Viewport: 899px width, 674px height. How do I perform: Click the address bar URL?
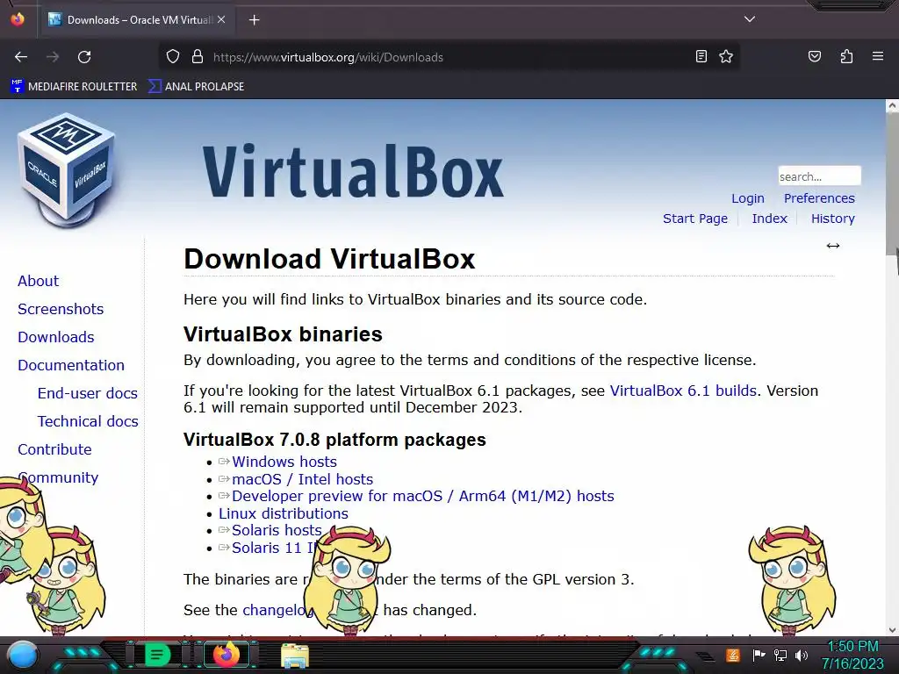click(328, 57)
